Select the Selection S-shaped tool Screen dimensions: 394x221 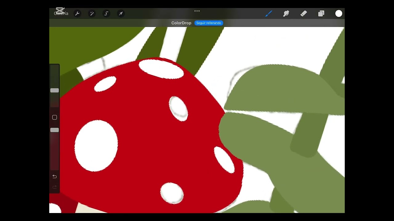point(106,14)
